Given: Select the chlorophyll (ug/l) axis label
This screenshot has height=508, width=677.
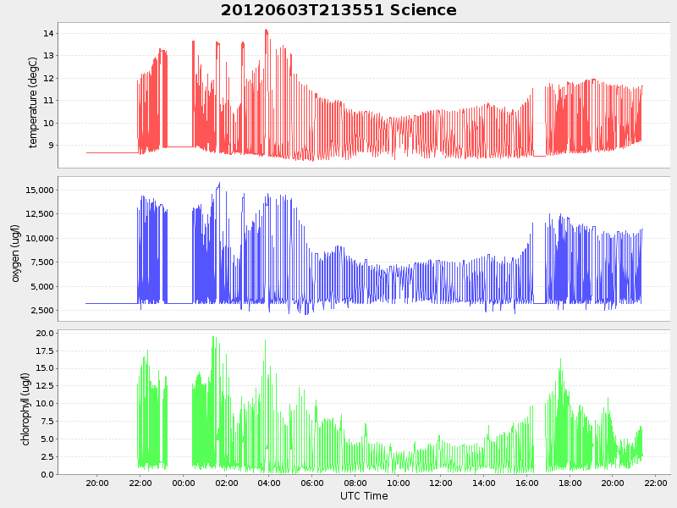Looking at the screenshot, I should 25,410.
